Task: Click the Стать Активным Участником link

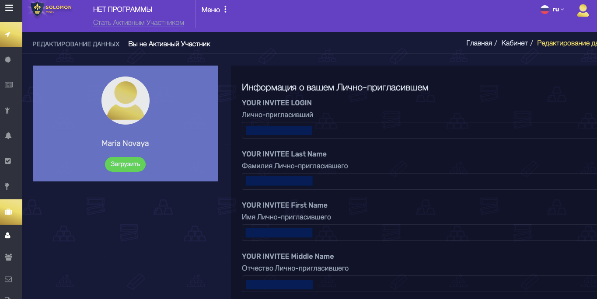Action: click(x=138, y=23)
